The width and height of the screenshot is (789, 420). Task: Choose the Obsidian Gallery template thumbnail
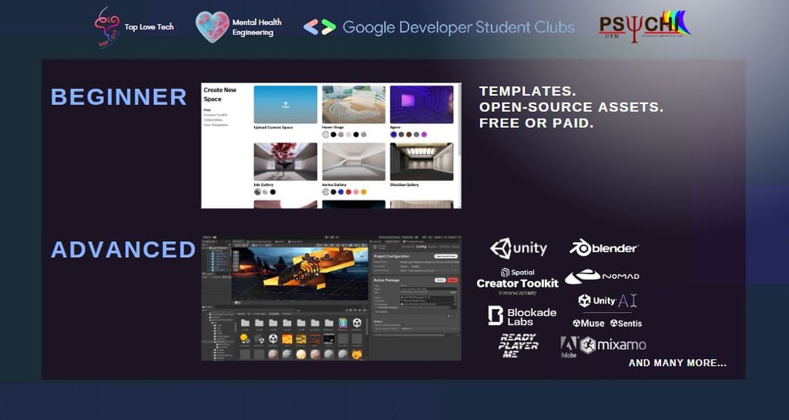pos(421,162)
